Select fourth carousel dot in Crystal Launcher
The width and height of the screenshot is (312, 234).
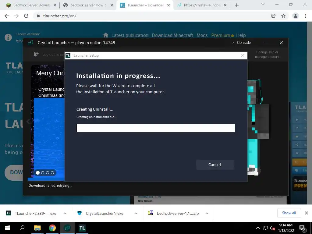coord(52,173)
